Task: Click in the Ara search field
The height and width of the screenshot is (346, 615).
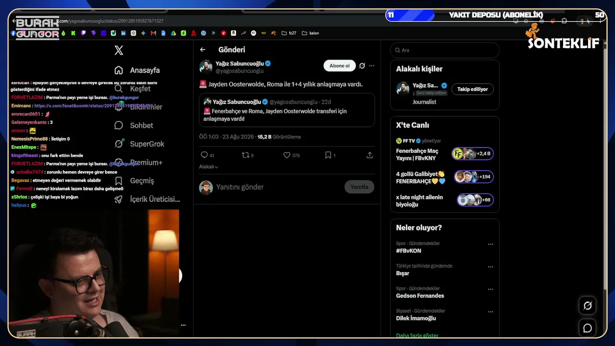Action: click(445, 50)
